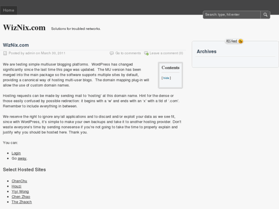Image resolution: width=279 pixels, height=209 pixels.
Task: Open the WizNix.com site title
Action: tap(24, 28)
